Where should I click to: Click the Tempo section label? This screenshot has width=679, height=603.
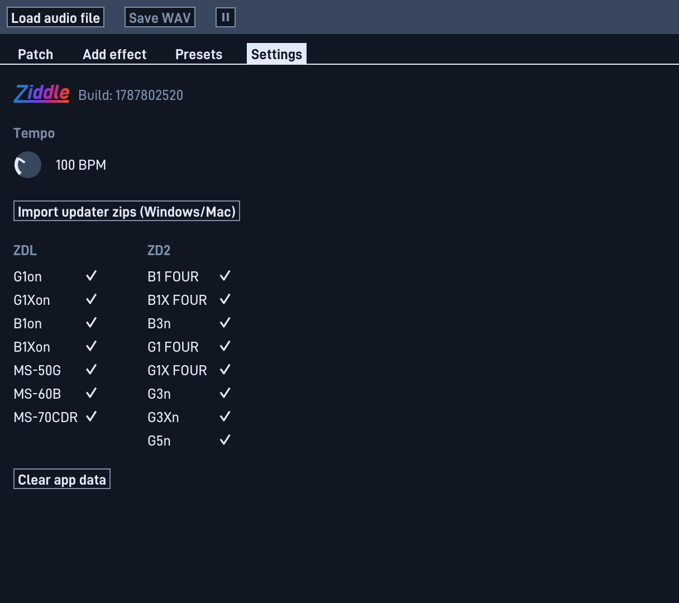34,133
